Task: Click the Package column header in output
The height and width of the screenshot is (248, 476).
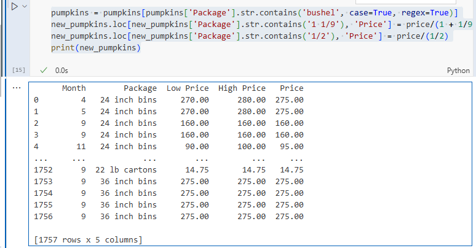Action: 140,88
